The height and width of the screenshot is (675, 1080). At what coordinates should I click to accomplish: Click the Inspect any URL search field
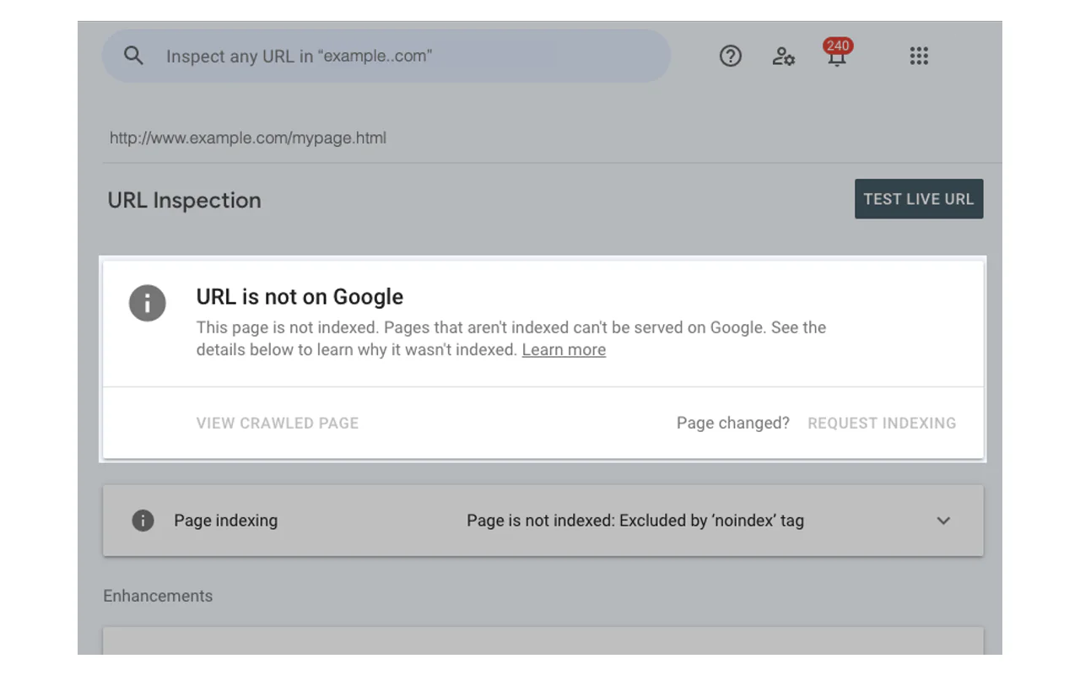pos(386,57)
